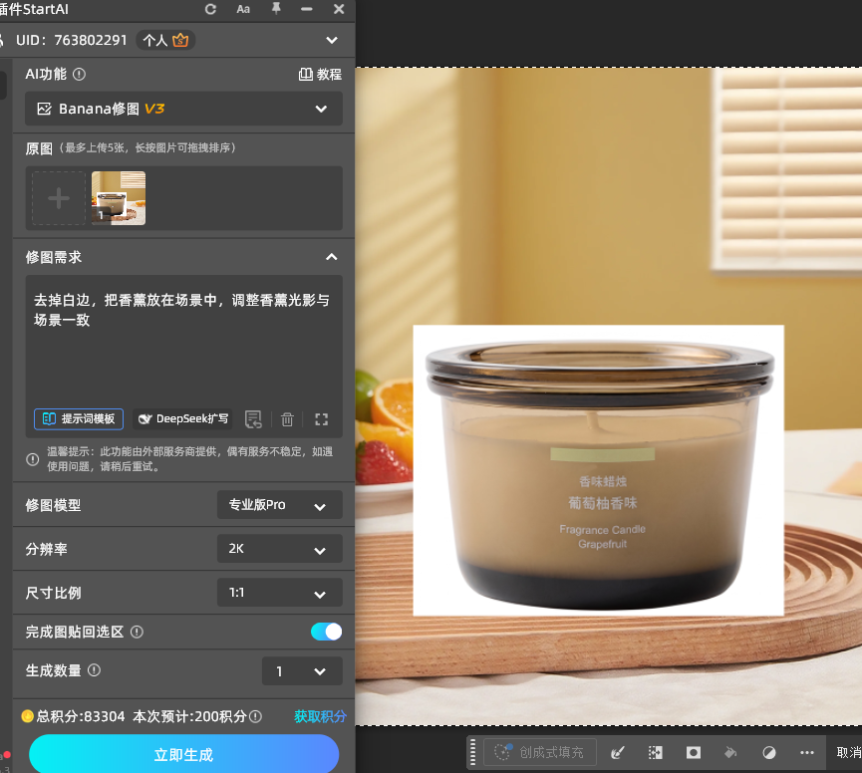862x773 pixels.
Task: Click the 原图 section label
Action: point(39,148)
